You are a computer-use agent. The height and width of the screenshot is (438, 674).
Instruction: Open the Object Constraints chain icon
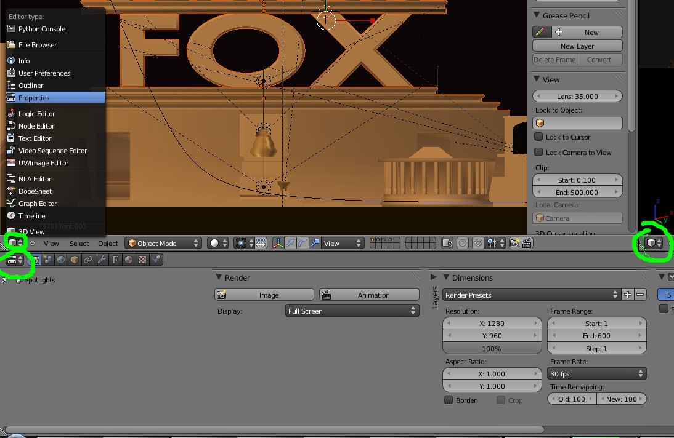pos(88,260)
